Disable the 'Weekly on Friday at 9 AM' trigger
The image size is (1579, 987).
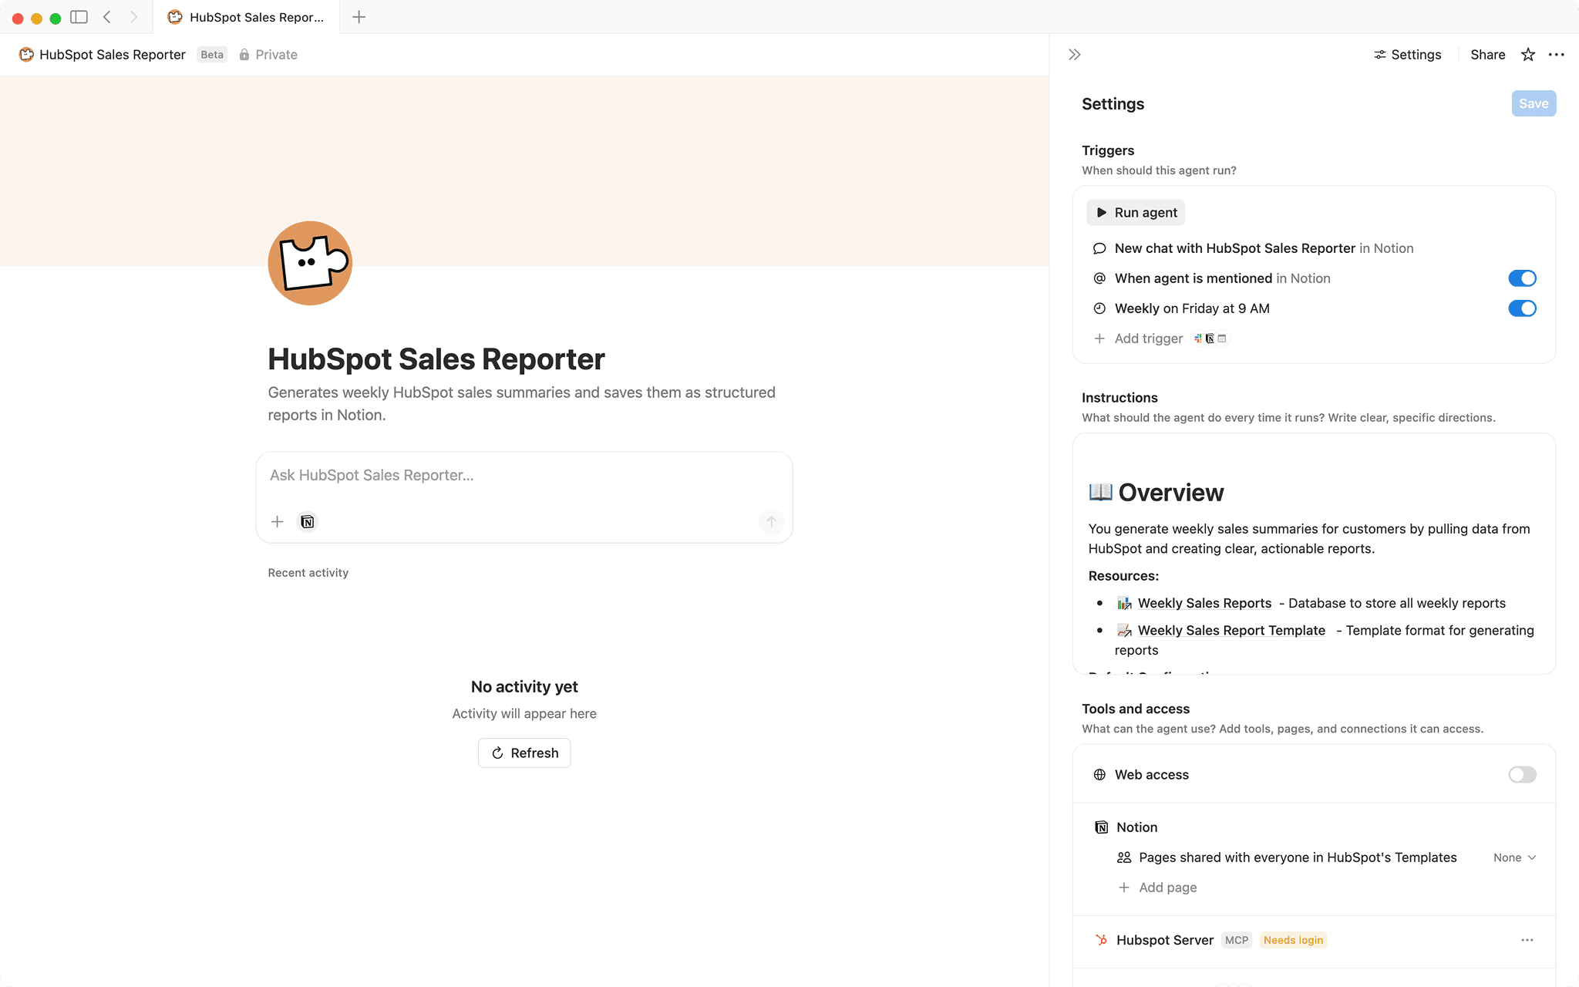point(1522,308)
